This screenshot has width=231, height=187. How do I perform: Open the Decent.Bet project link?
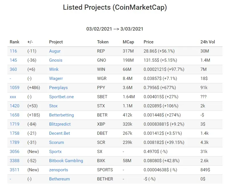[59, 133]
